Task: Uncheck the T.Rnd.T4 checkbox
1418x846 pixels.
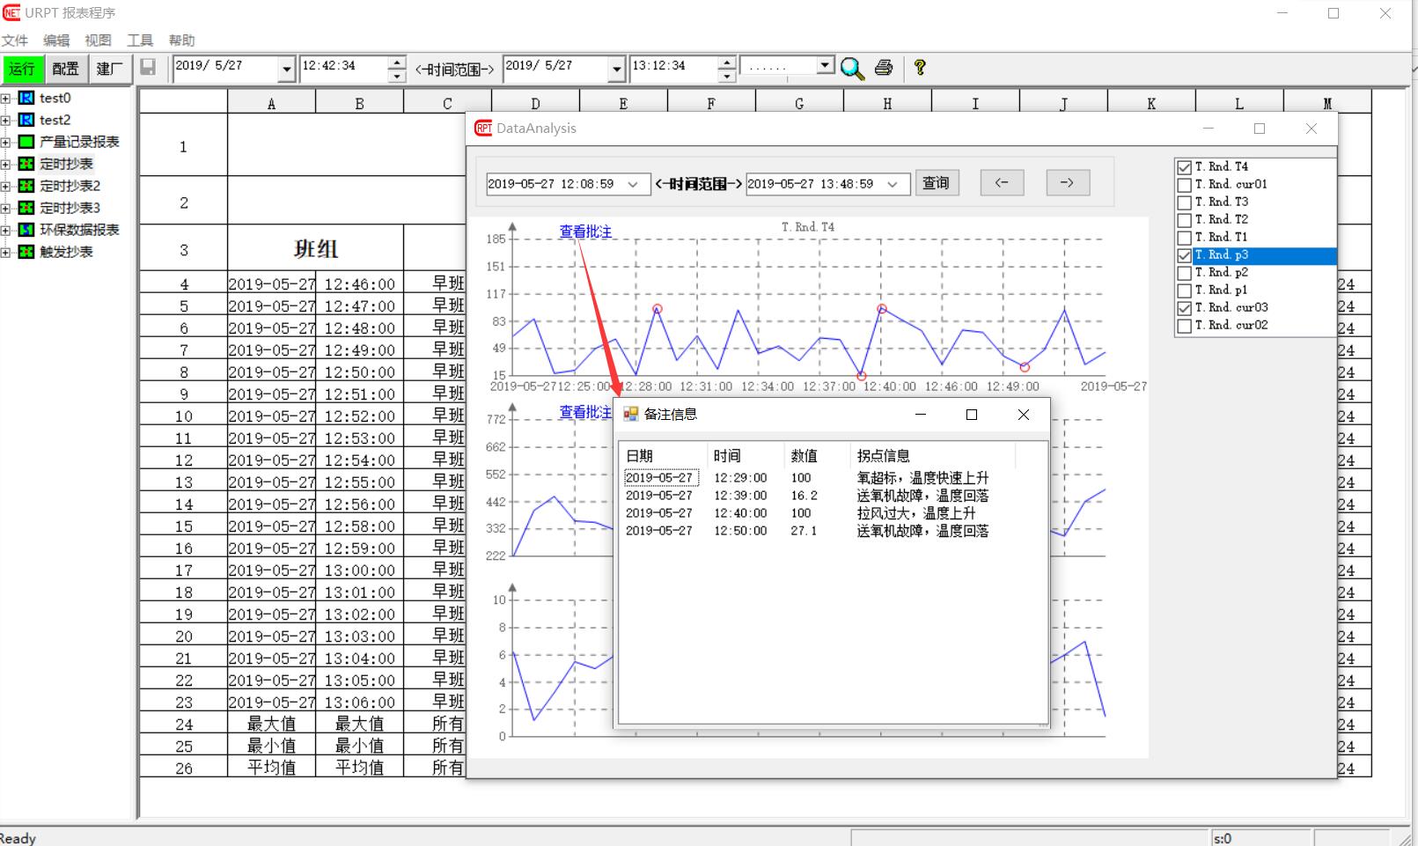Action: point(1185,167)
